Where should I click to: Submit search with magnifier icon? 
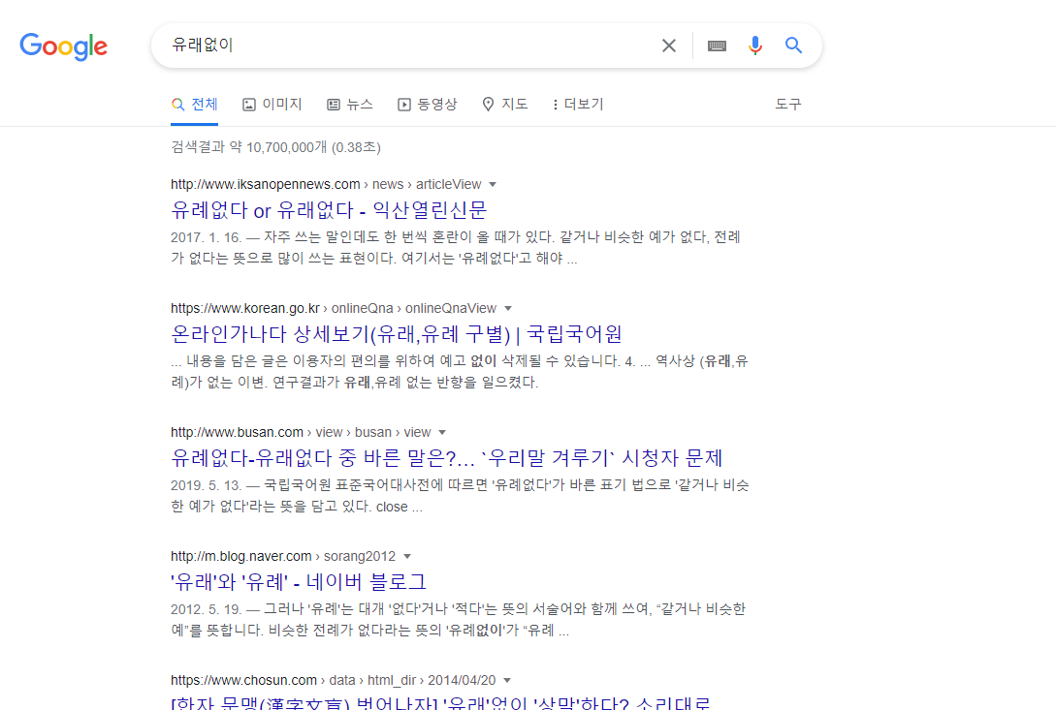tap(793, 46)
